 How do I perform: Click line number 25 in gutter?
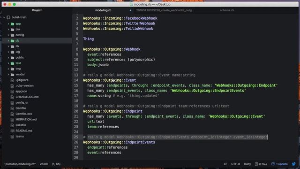point(76,137)
